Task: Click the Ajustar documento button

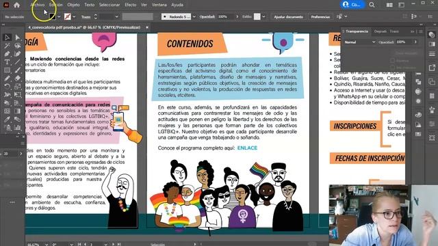Action: click(289, 16)
